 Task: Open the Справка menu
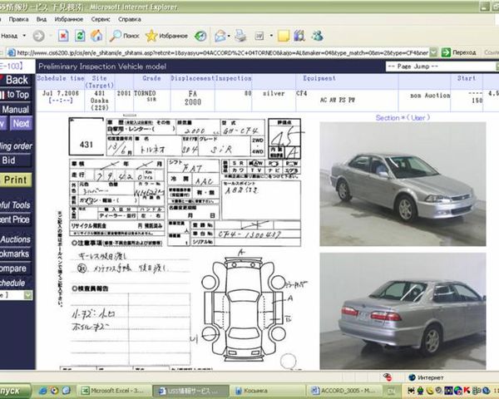[130, 19]
